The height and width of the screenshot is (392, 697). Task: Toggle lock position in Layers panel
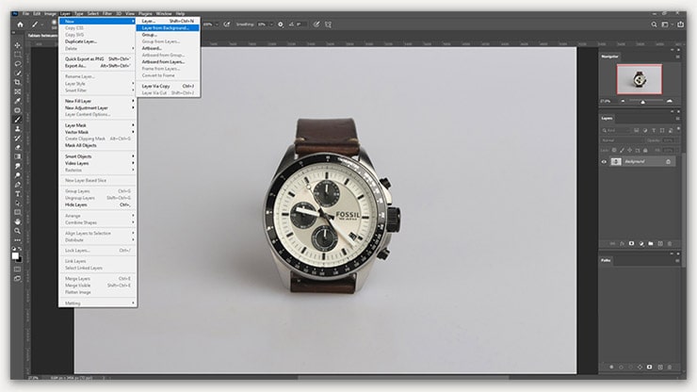(x=629, y=151)
